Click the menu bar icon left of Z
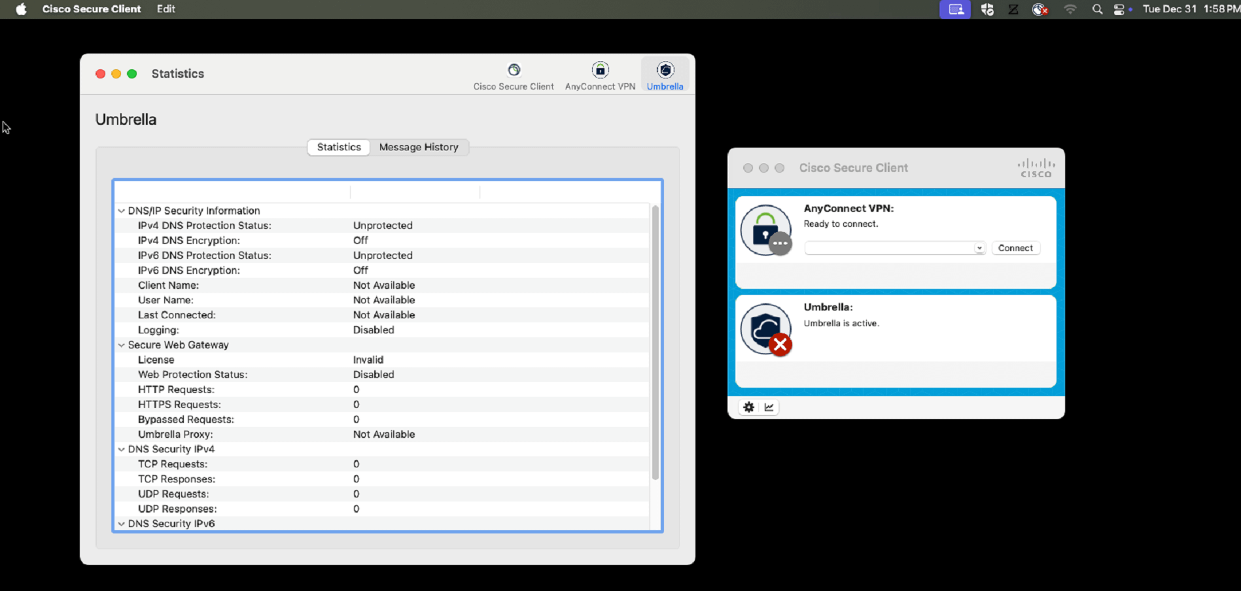Viewport: 1241px width, 591px height. click(x=987, y=9)
